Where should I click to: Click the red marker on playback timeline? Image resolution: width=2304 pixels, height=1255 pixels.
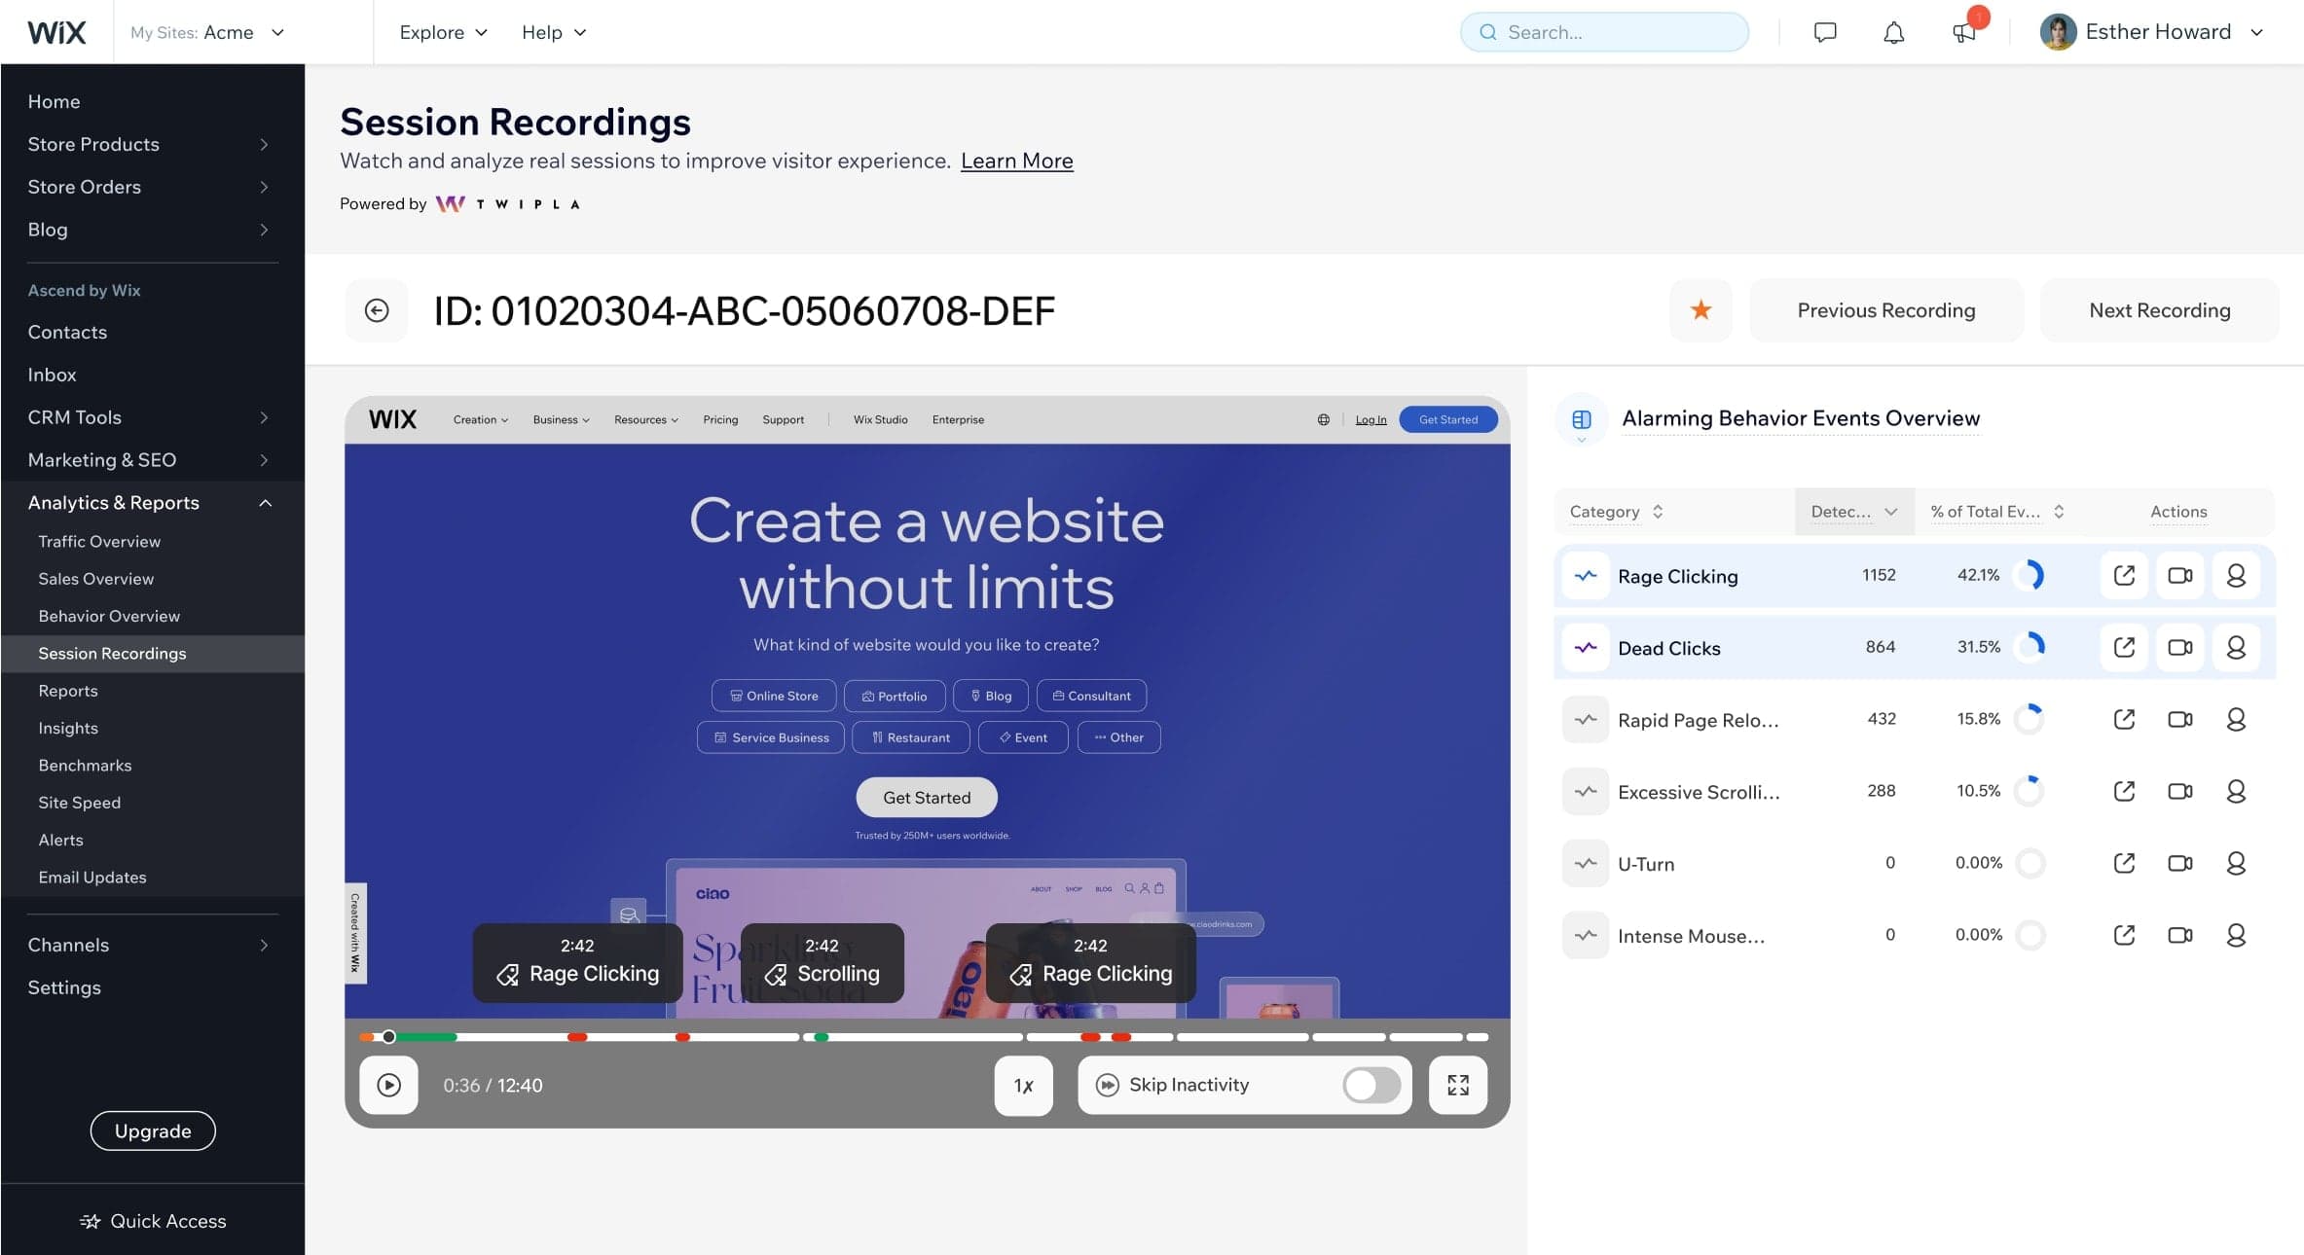pos(577,1037)
